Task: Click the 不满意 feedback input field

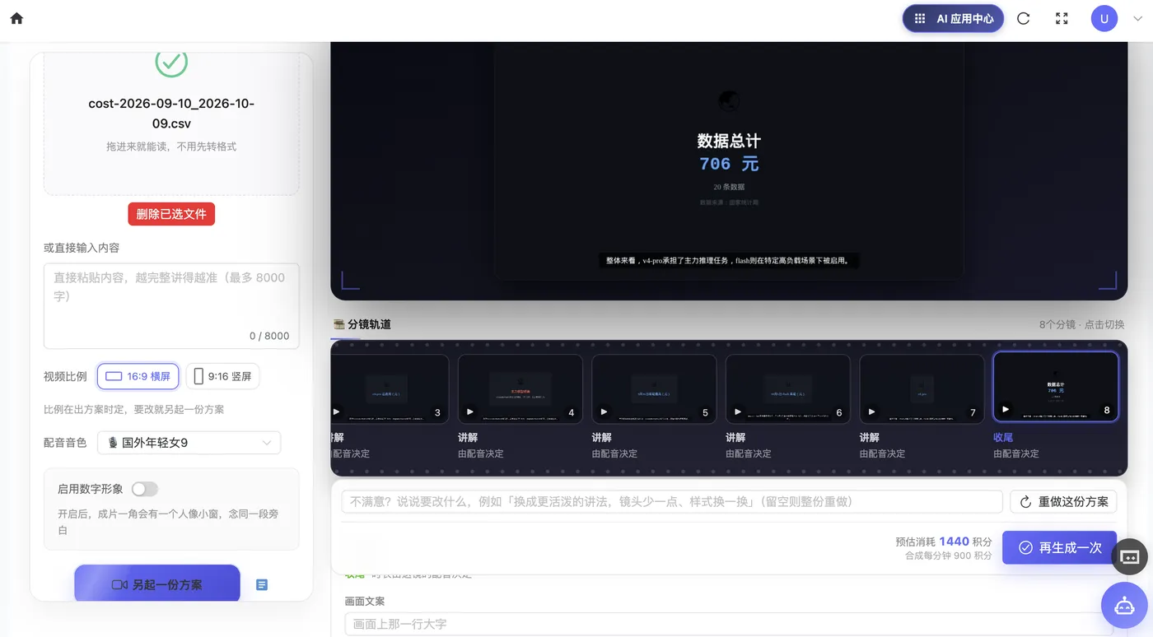Action: pos(672,502)
